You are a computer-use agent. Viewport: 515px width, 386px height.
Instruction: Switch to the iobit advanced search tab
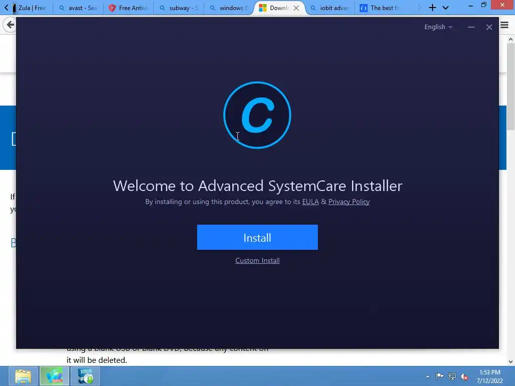point(330,8)
